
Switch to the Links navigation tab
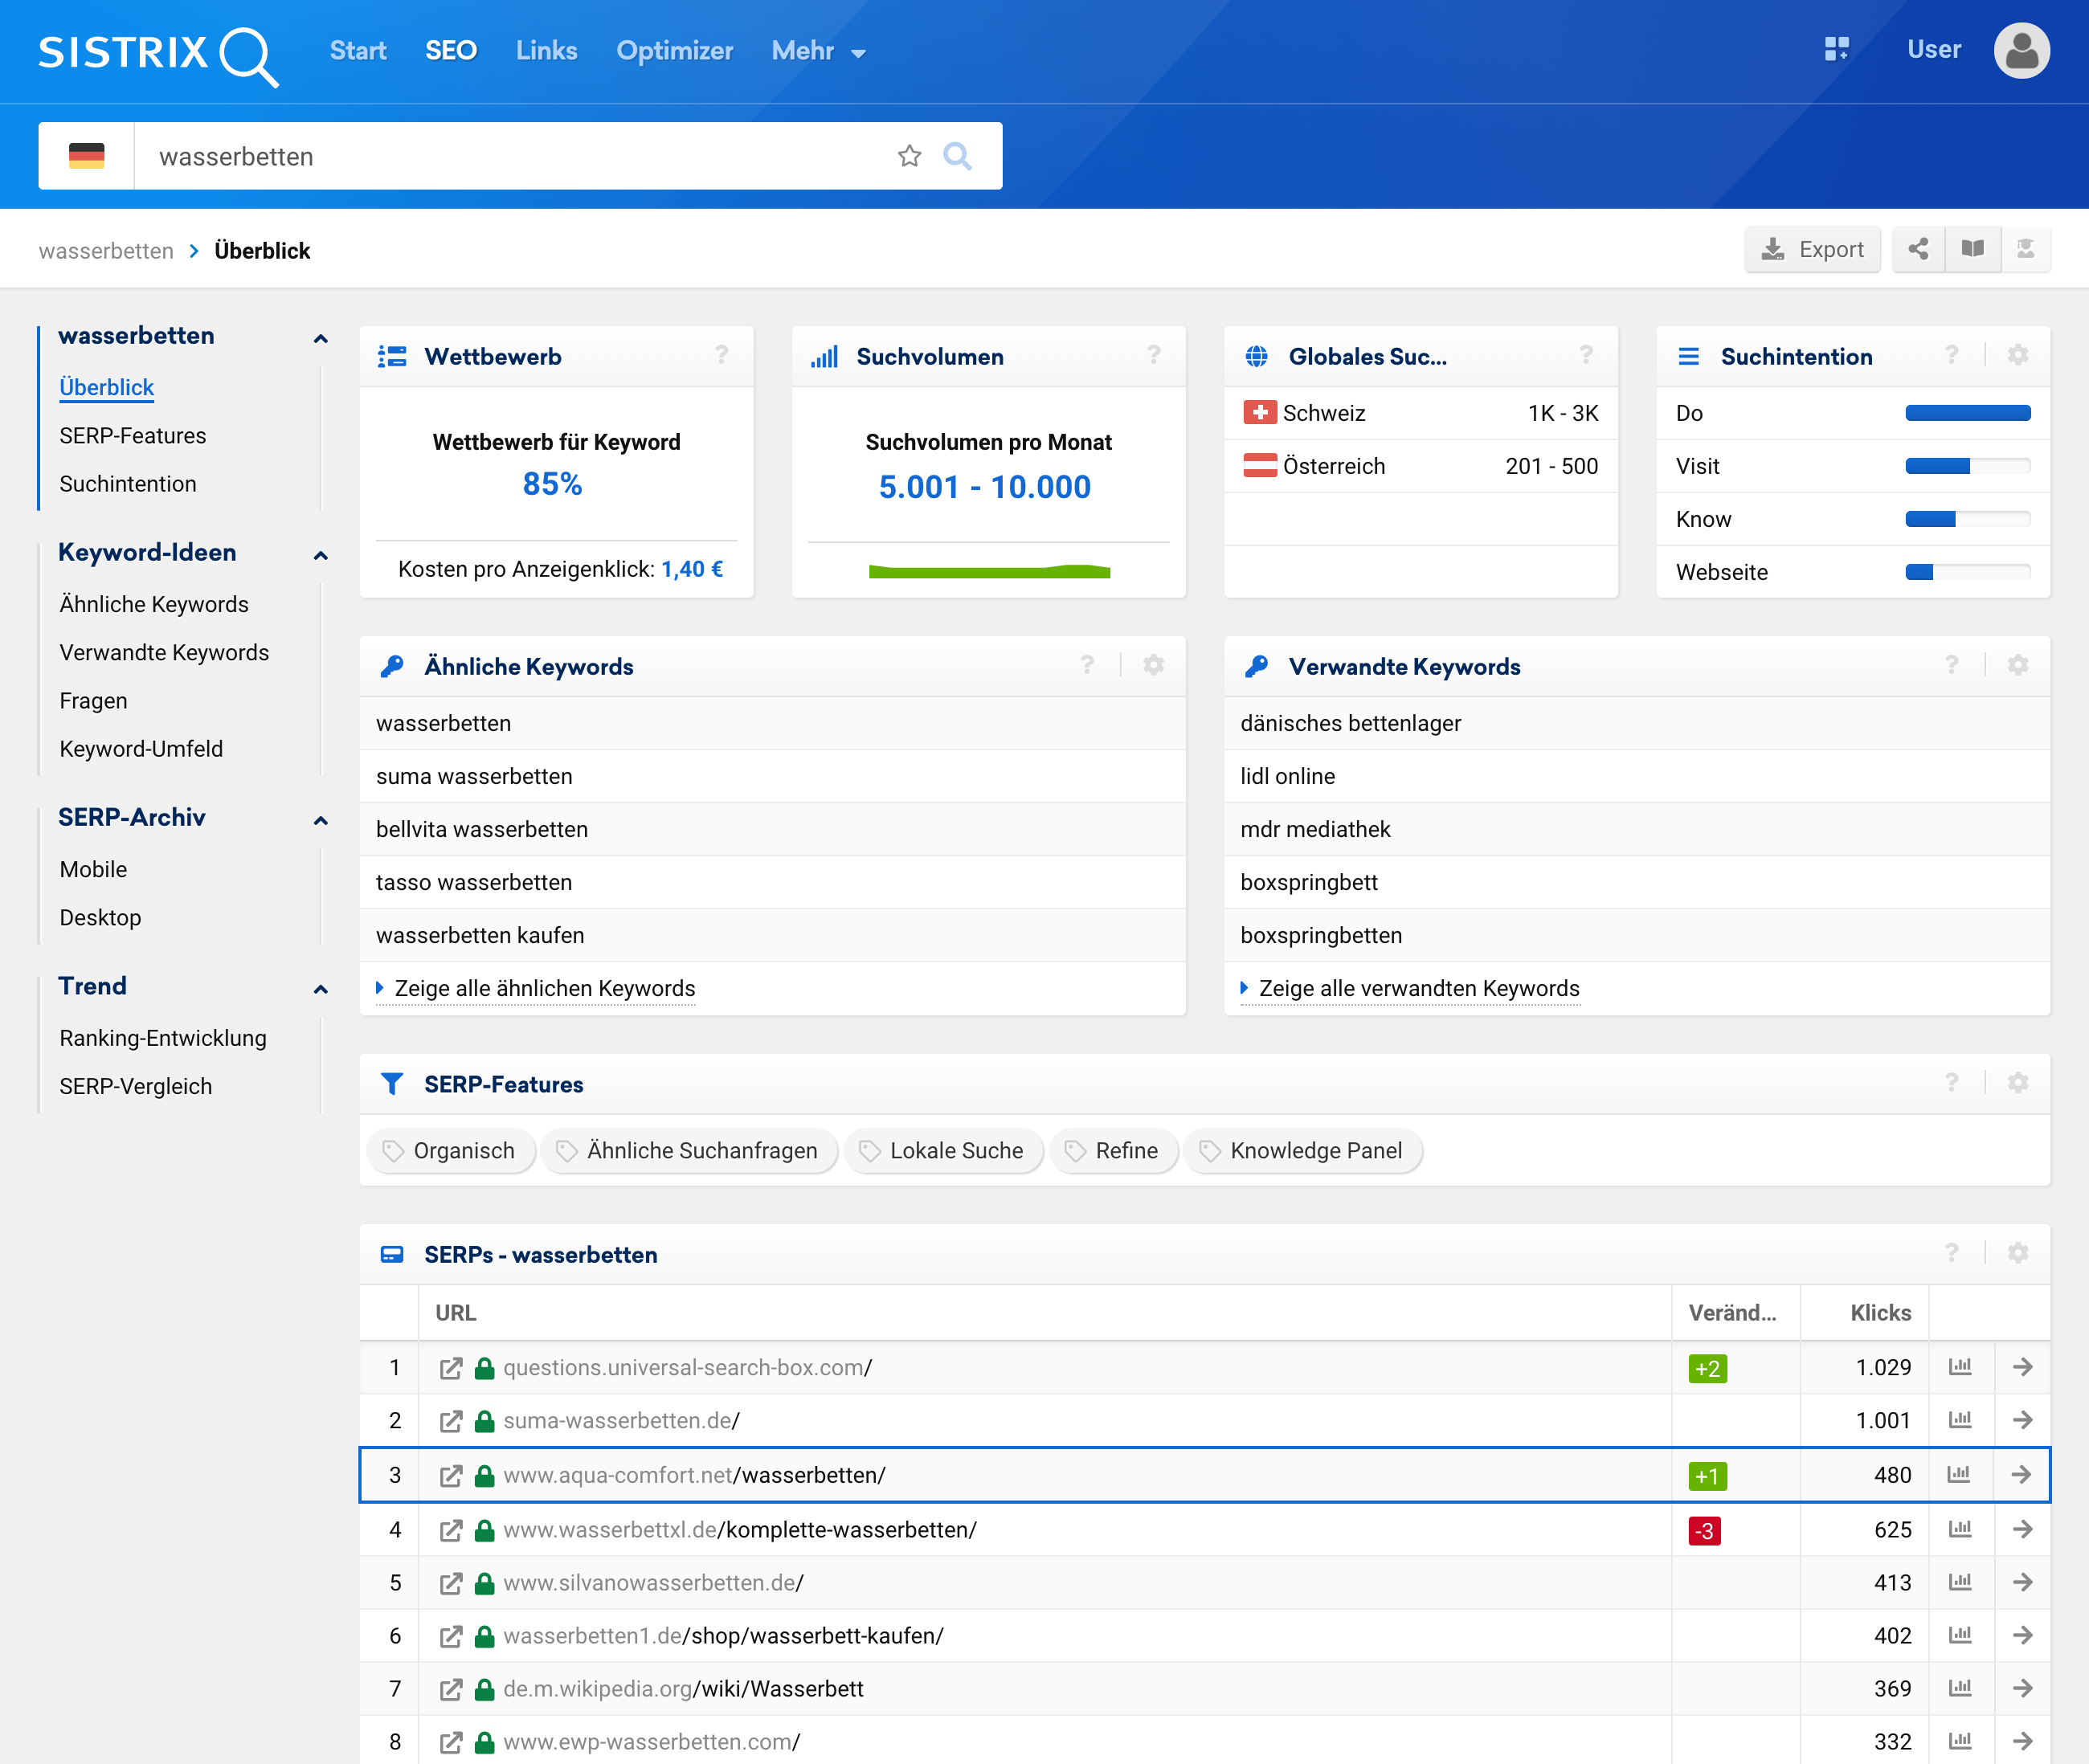tap(546, 51)
